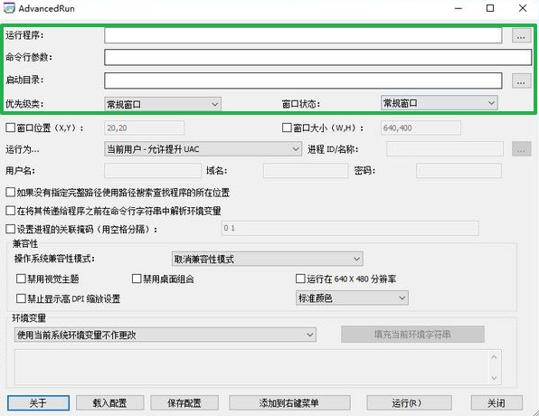Click scroll down arrow in environment text area
This screenshot has width=539, height=416.
pyautogui.click(x=494, y=378)
